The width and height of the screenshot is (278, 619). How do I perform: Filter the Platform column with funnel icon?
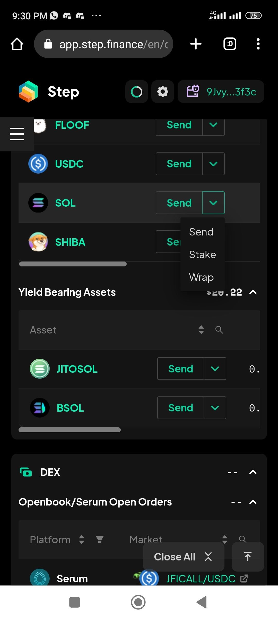(100, 539)
